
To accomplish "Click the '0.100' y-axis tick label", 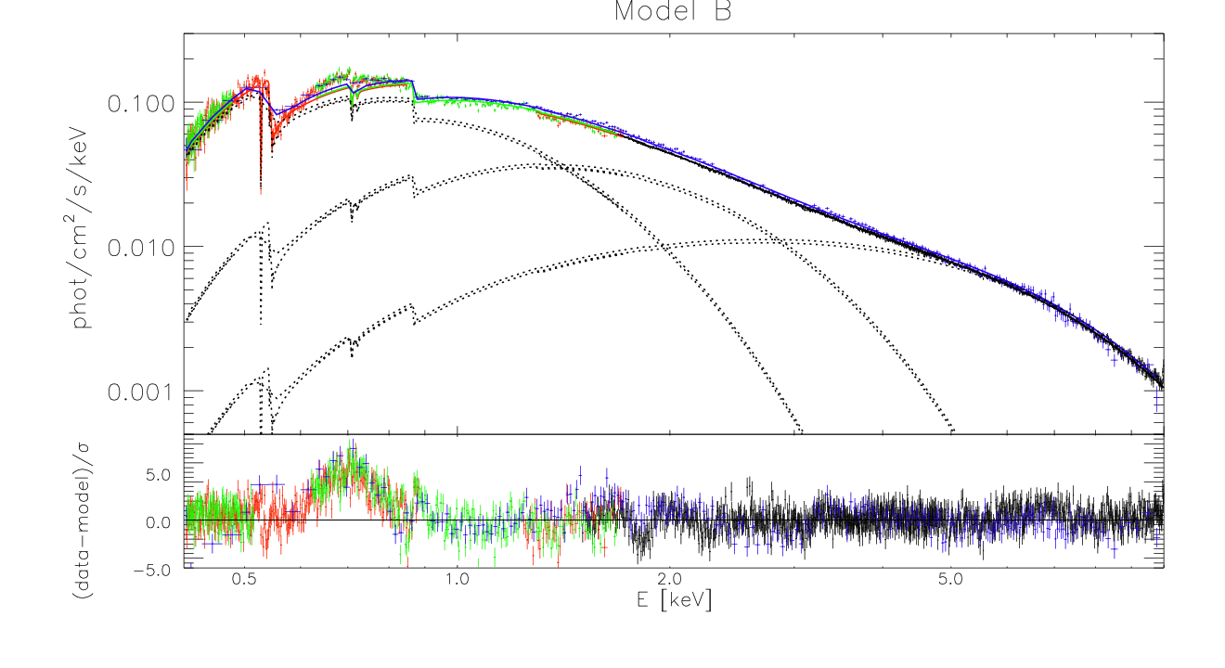I will pos(141,103).
